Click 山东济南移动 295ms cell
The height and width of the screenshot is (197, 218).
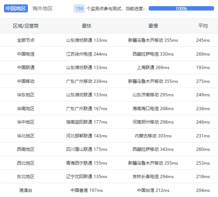click(x=153, y=95)
